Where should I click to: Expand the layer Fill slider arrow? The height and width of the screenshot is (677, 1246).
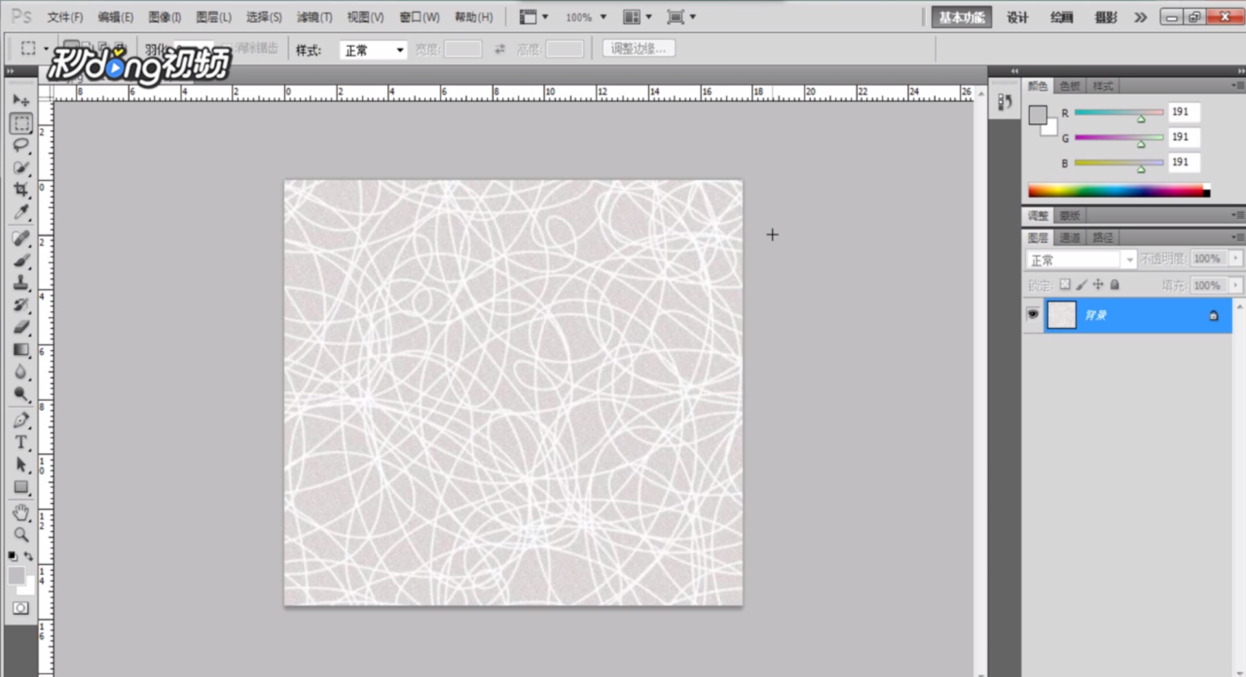tap(1236, 285)
